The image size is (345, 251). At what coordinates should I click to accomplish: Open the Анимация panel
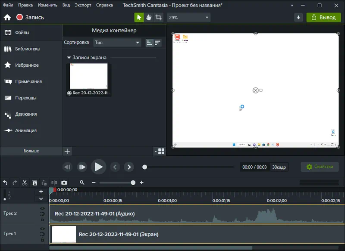click(x=31, y=130)
